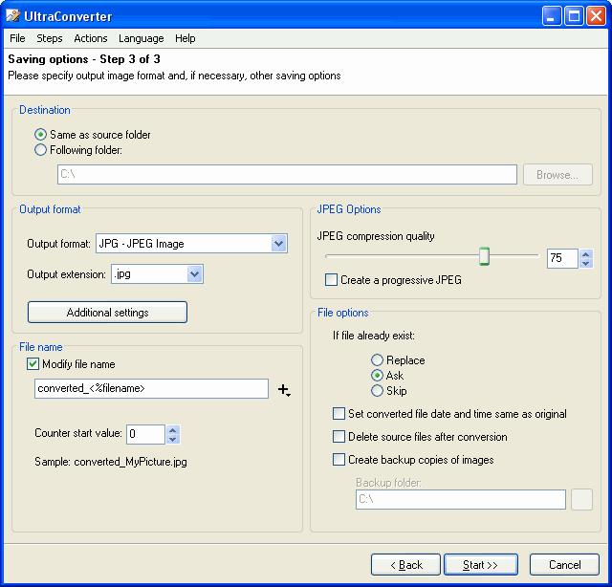Click the JPEG quality value field
Screen dimensions: 612x587
tap(562, 258)
